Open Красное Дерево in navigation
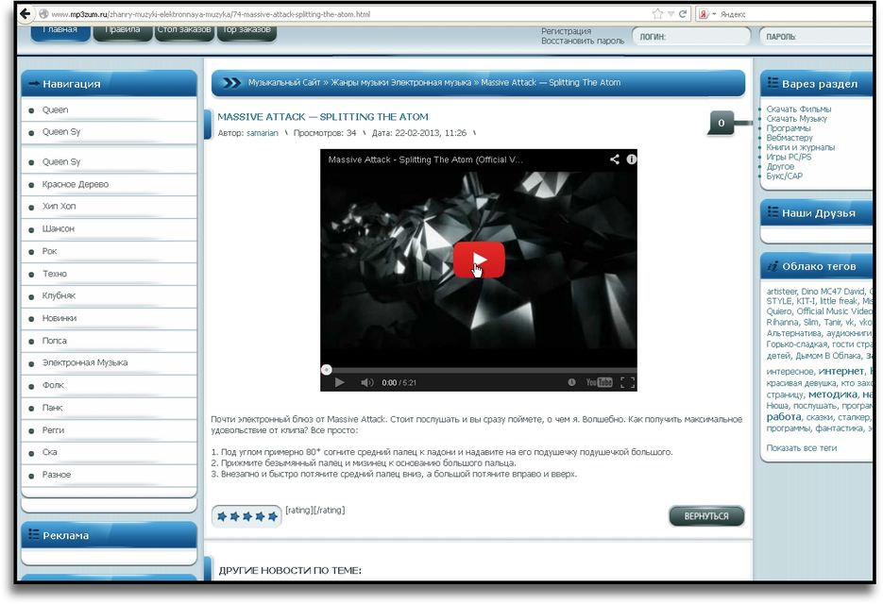 pos(75,185)
